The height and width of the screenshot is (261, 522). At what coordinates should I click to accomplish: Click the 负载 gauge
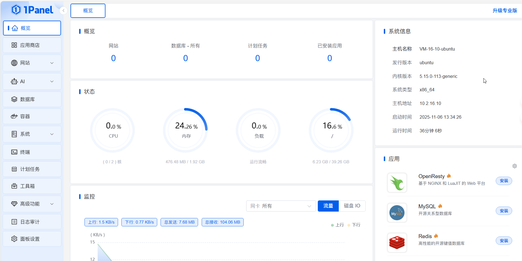coord(258,130)
